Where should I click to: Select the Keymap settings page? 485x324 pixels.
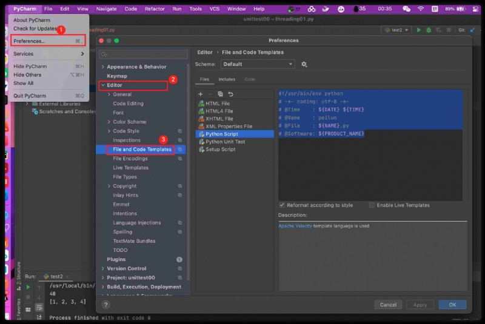[x=117, y=76]
